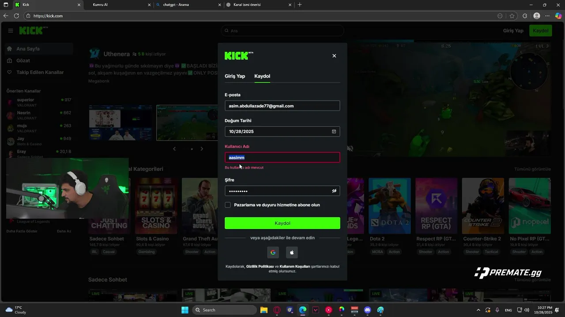Open the No Pixel RP category card
This screenshot has height=317, width=565.
(530, 206)
